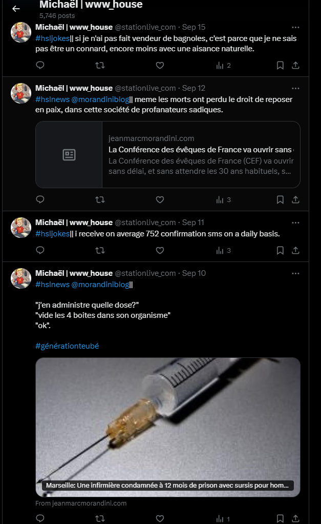View analytics of the Sep 11 post
Image resolution: width=321 pixels, height=524 pixels.
point(223,250)
